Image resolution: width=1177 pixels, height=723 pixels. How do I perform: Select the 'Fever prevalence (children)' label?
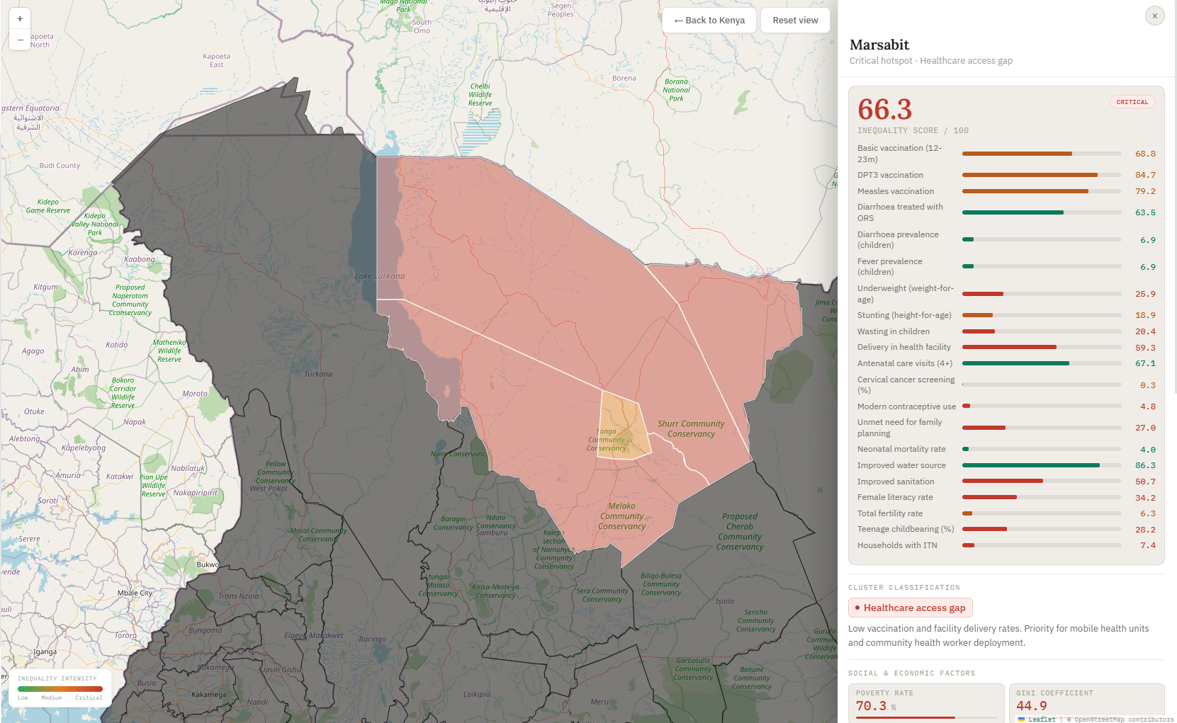pos(890,266)
